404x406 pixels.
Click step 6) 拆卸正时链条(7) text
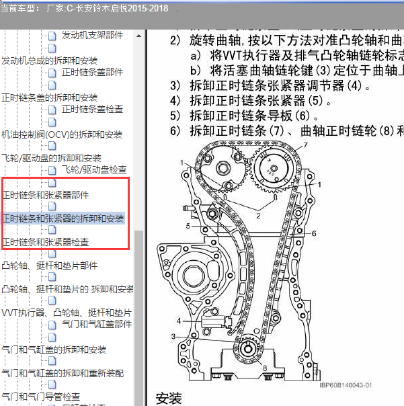tap(286, 130)
